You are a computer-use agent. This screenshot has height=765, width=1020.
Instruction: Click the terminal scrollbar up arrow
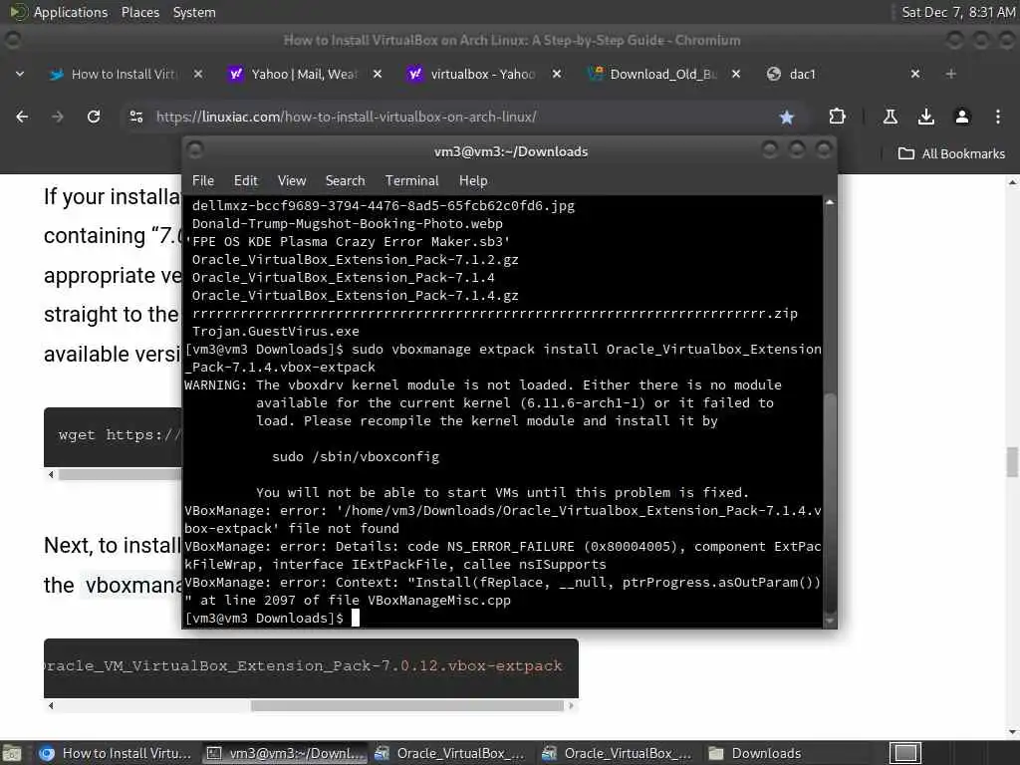[830, 202]
